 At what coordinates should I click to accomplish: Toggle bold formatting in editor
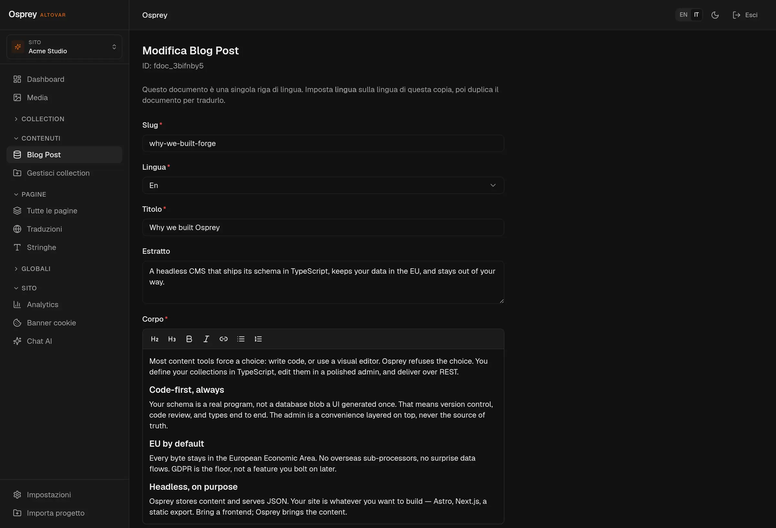tap(189, 339)
